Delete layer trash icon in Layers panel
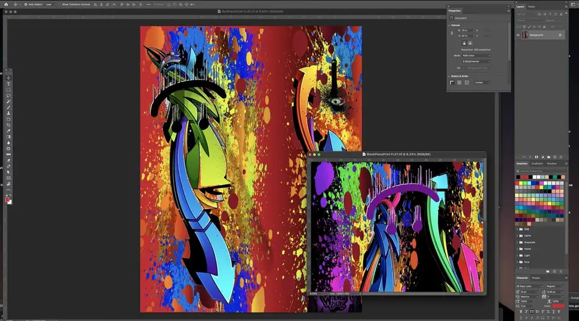The width and height of the screenshot is (579, 321). [x=561, y=157]
